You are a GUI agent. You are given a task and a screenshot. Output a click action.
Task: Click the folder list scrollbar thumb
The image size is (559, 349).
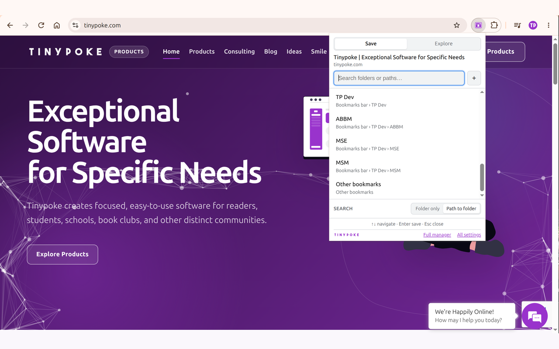482,177
